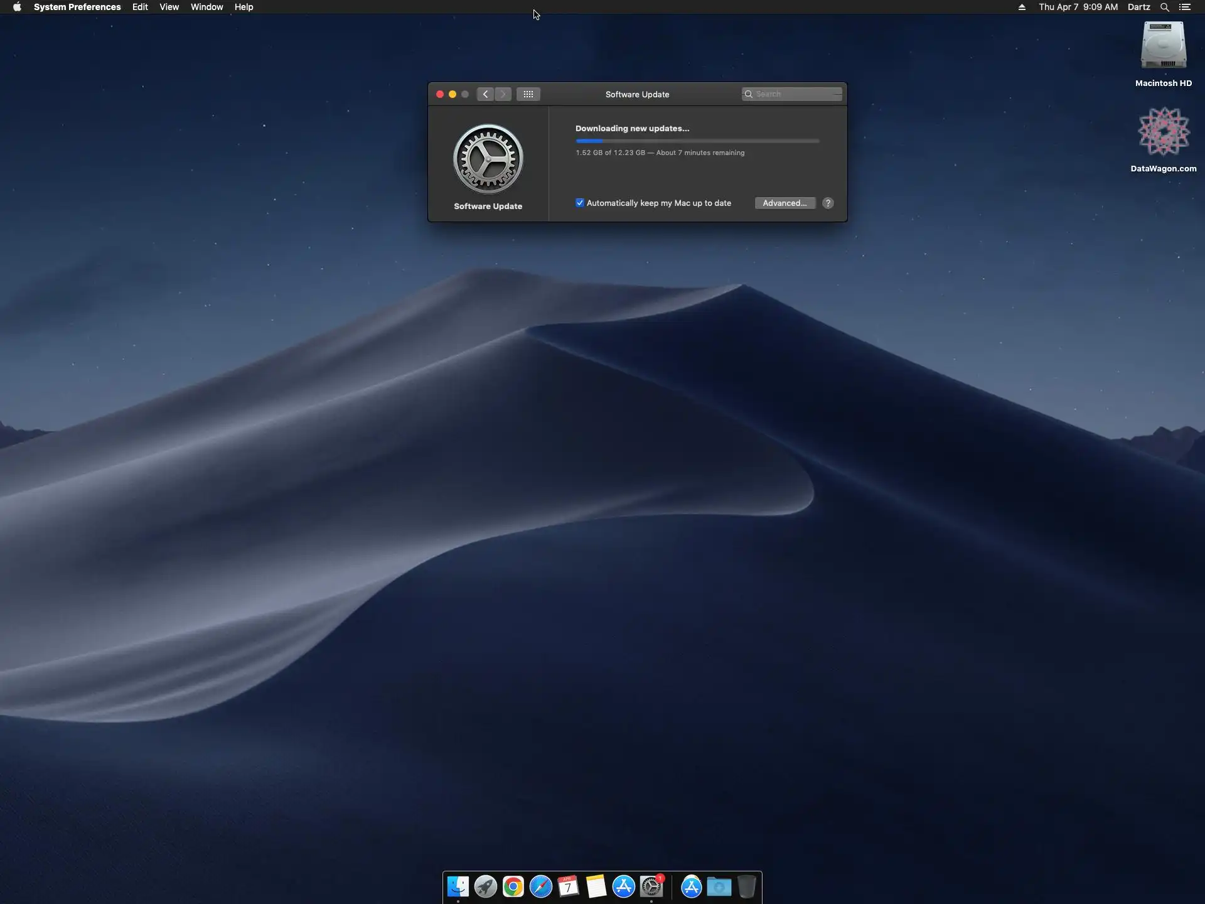Open the Downloads folder stack in Dock
The height and width of the screenshot is (904, 1205).
coord(719,886)
